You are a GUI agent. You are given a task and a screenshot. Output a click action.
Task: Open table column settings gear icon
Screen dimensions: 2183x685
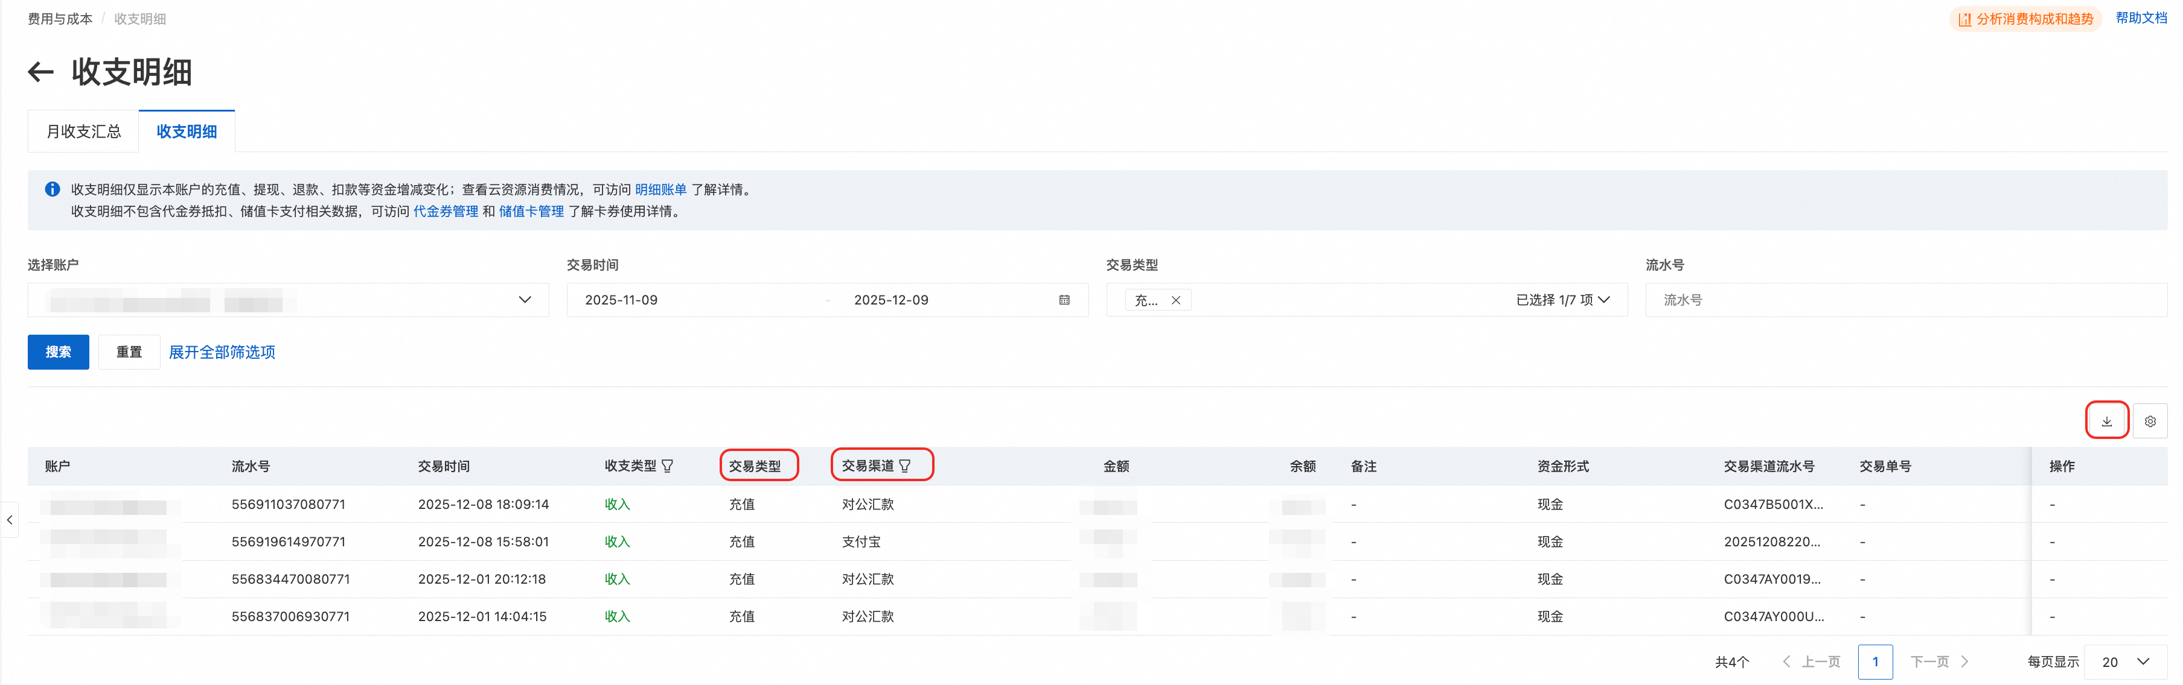pos(2150,421)
